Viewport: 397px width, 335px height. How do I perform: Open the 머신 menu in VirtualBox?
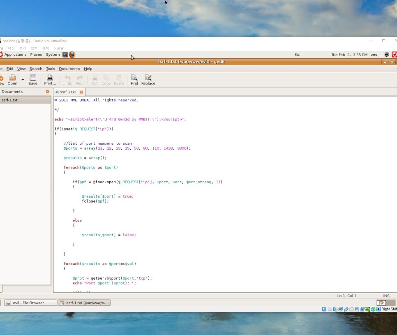(11, 48)
